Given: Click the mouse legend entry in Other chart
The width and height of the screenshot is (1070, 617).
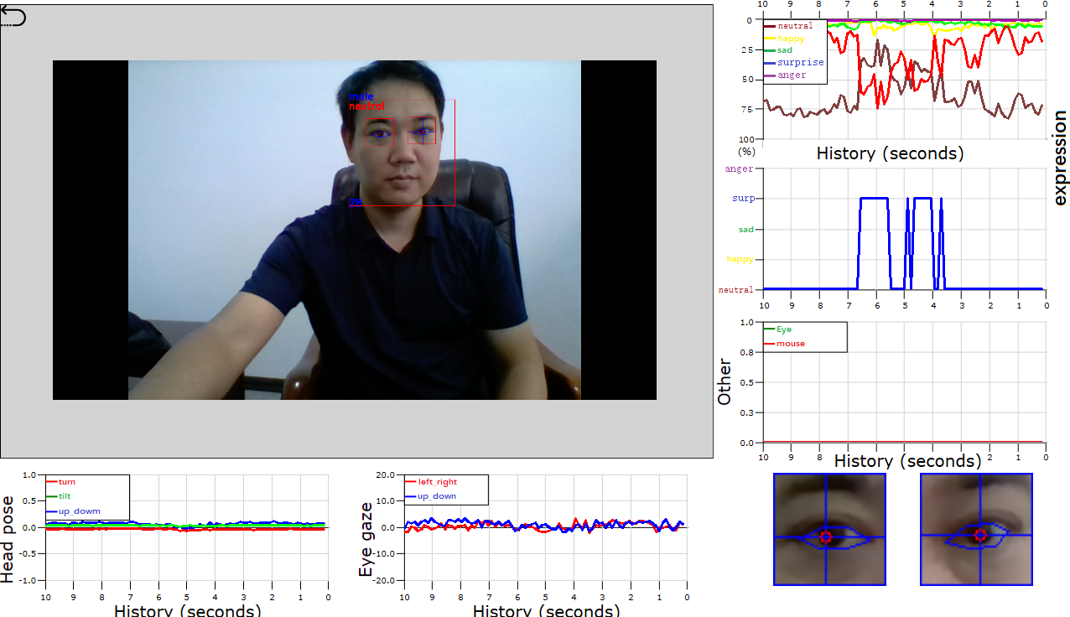Looking at the screenshot, I should pos(789,344).
